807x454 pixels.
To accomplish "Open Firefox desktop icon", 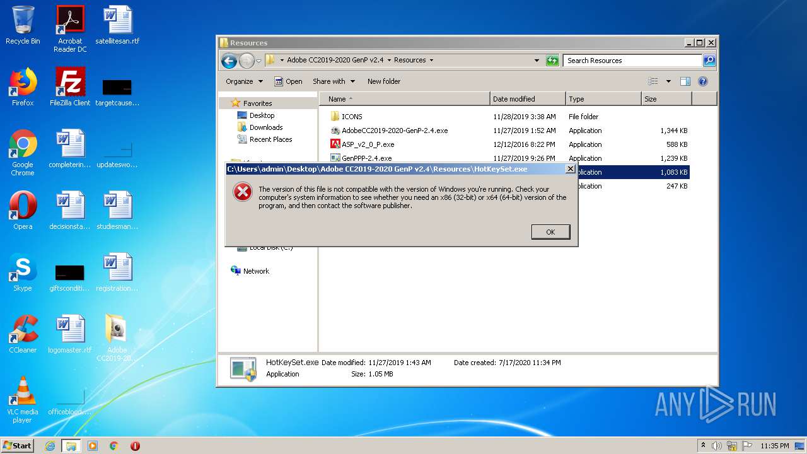I will coord(23,87).
